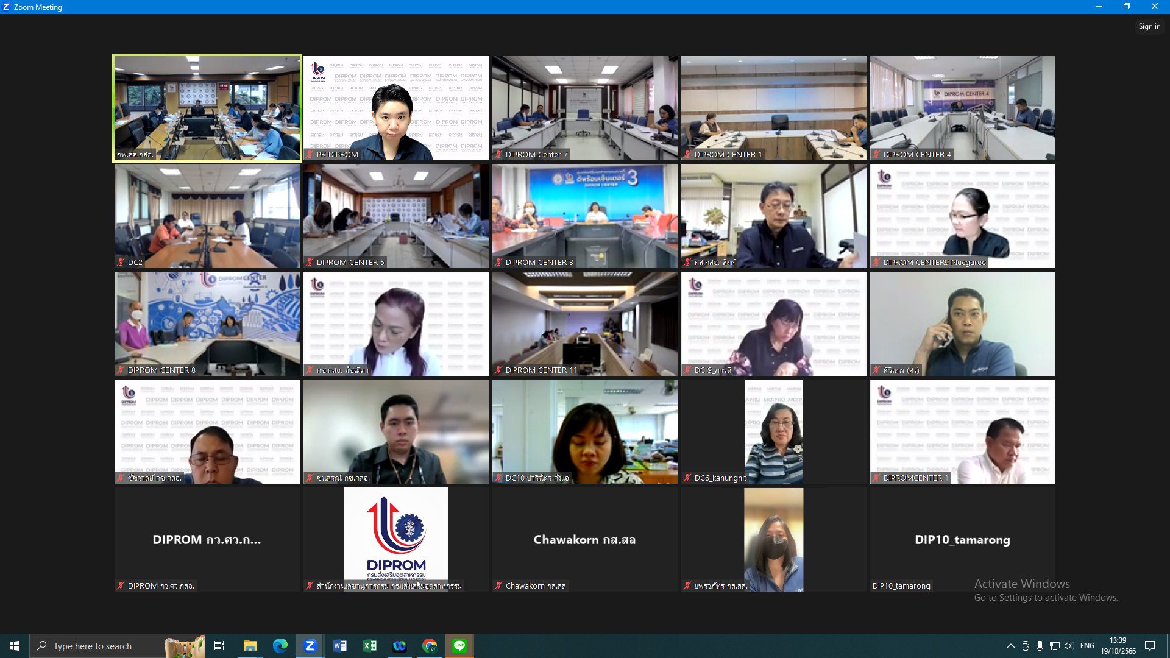The image size is (1170, 658).
Task: Click muted mic icon on DIPROM CENTER 1 room tile
Action: (687, 155)
